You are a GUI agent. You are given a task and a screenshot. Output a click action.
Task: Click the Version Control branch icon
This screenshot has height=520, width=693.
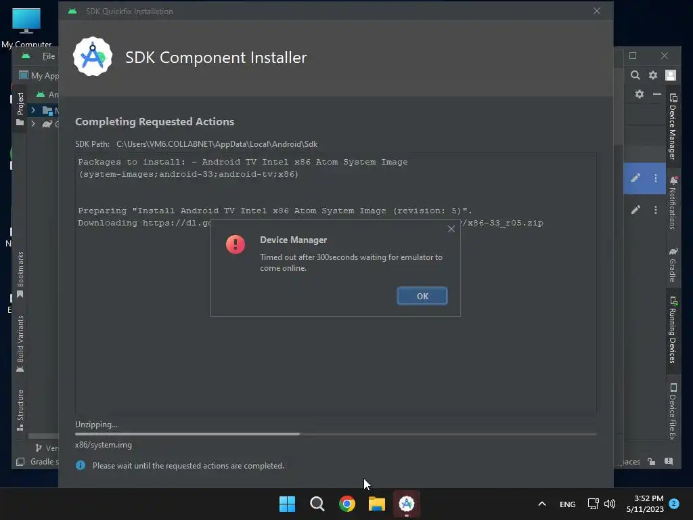pos(39,448)
